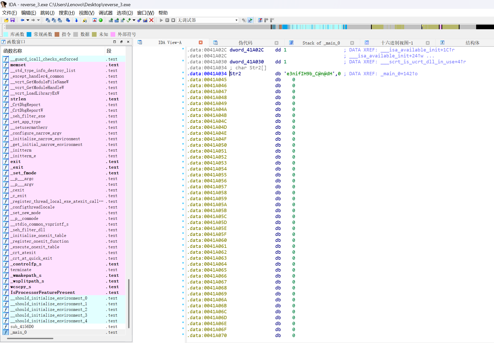Expand the forward navigation history dropdown
The image size is (494, 343).
click(x=39, y=20)
